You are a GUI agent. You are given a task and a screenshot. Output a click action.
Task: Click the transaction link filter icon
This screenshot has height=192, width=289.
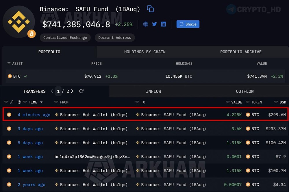pyautogui.click(x=12, y=102)
